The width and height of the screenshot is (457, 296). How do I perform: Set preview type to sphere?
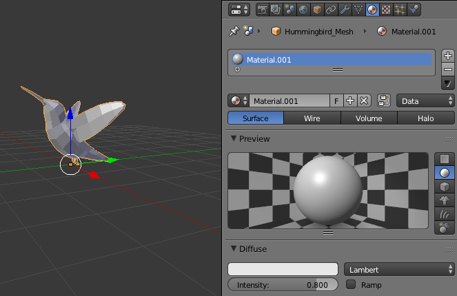445,173
